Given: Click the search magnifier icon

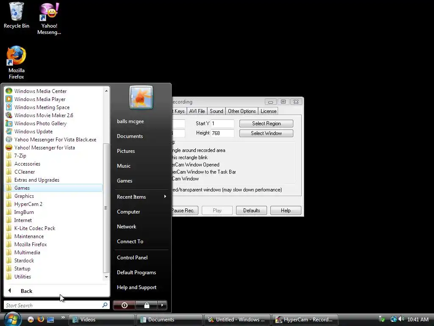Looking at the screenshot, I should click(105, 305).
